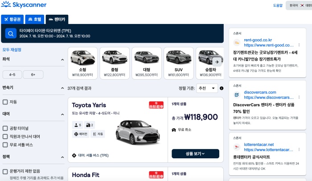Click the lotterentacar.net site favicon
The height and width of the screenshot is (181, 312).
237,147
